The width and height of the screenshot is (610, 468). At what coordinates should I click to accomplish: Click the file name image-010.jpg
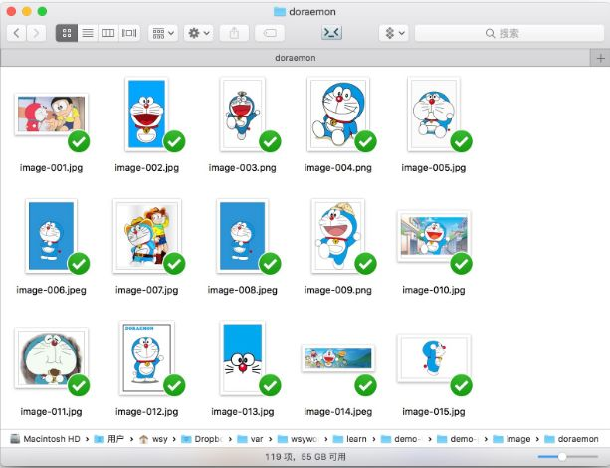tap(434, 290)
